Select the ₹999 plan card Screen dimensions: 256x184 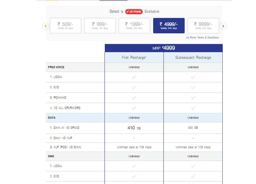(x=100, y=26)
